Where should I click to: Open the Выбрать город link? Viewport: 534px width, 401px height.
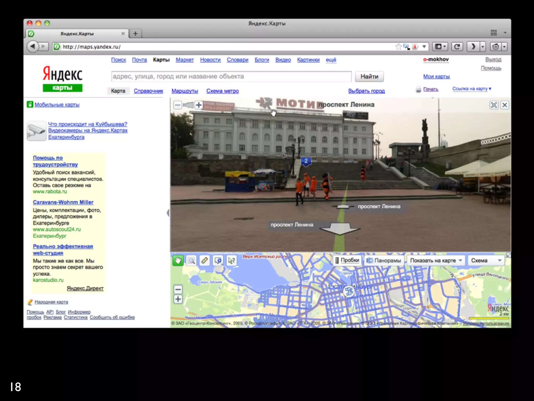pyautogui.click(x=366, y=91)
